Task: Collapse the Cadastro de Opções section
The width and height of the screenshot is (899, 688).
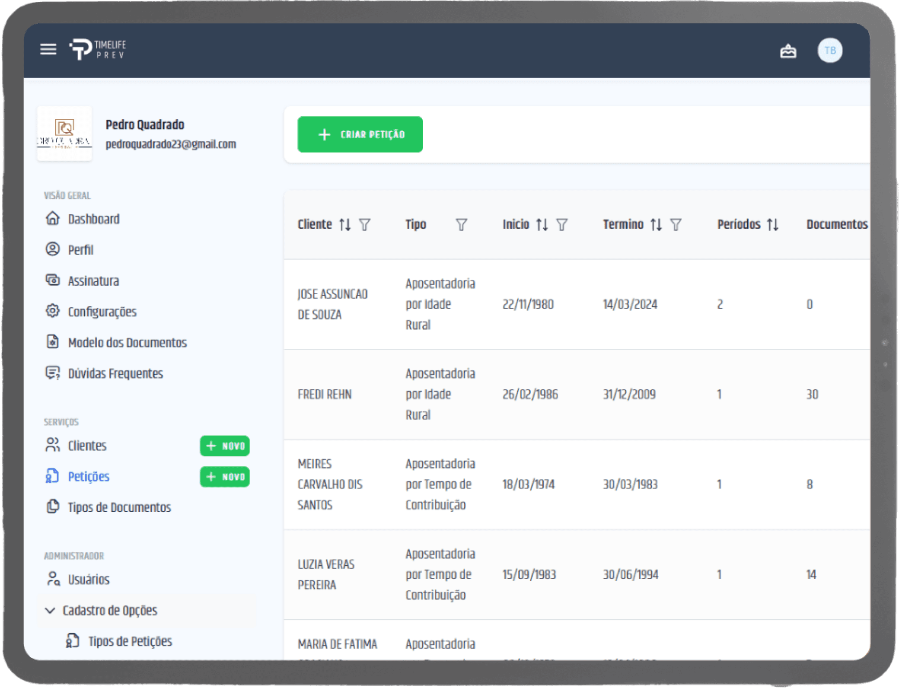Action: (x=50, y=610)
